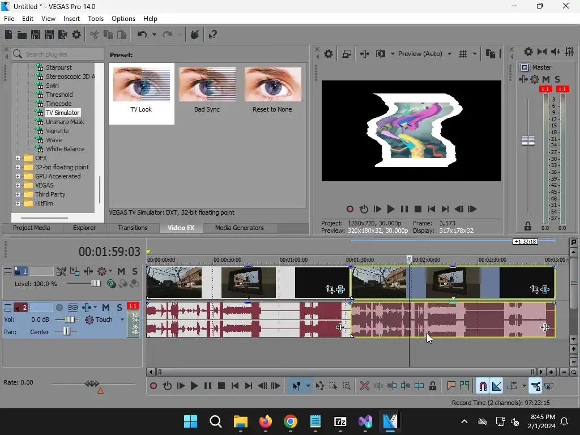Delete the selection with the red X icon
This screenshot has height=435, width=580.
click(365, 386)
